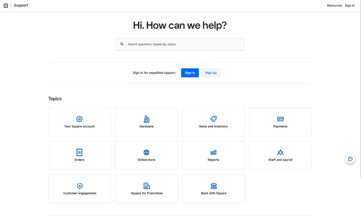Click the Sign Up button
The image size is (361, 216).
[211, 72]
